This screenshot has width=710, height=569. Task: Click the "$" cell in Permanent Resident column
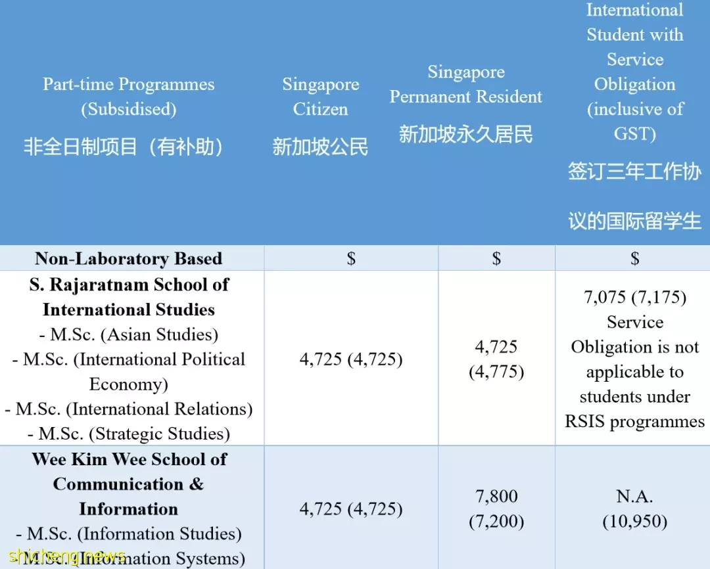coord(497,258)
